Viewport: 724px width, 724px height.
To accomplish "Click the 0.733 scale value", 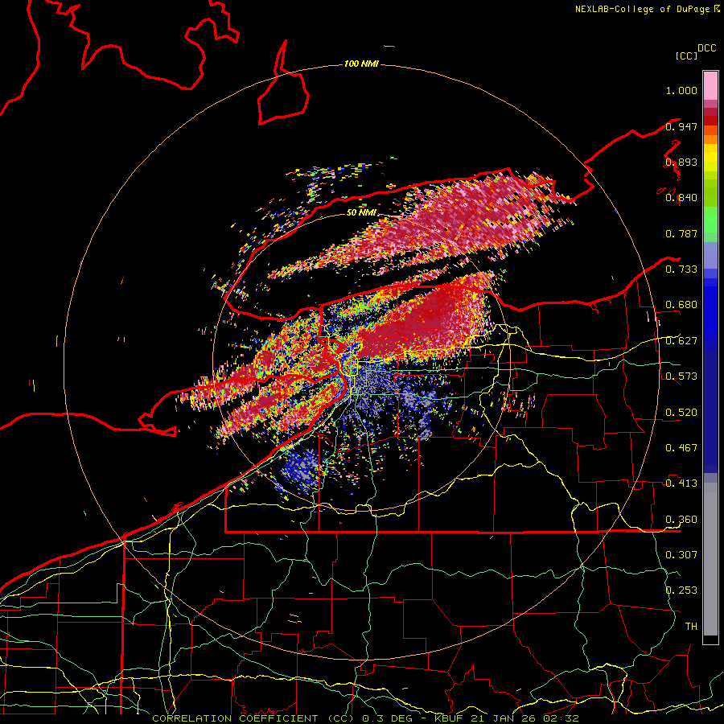I will (x=681, y=269).
